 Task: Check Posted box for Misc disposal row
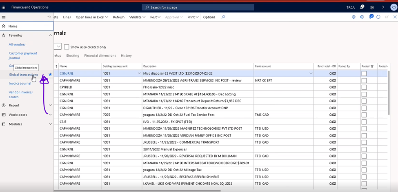point(364,73)
